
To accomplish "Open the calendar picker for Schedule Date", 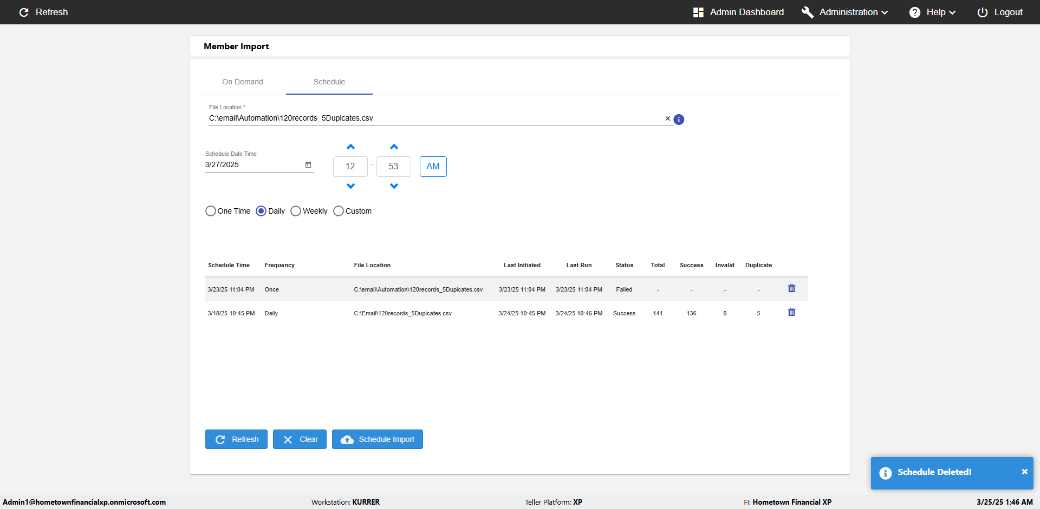I will pos(308,165).
